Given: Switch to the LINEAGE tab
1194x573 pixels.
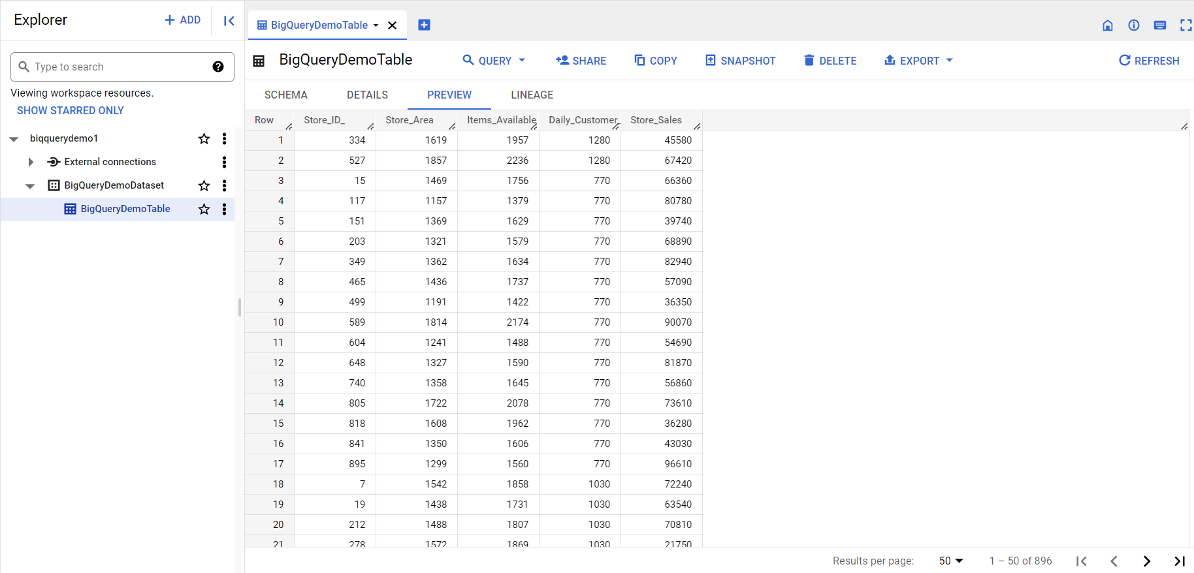Looking at the screenshot, I should (x=532, y=95).
